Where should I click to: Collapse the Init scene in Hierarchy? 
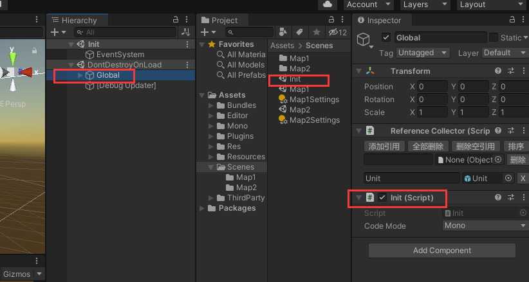(x=71, y=44)
